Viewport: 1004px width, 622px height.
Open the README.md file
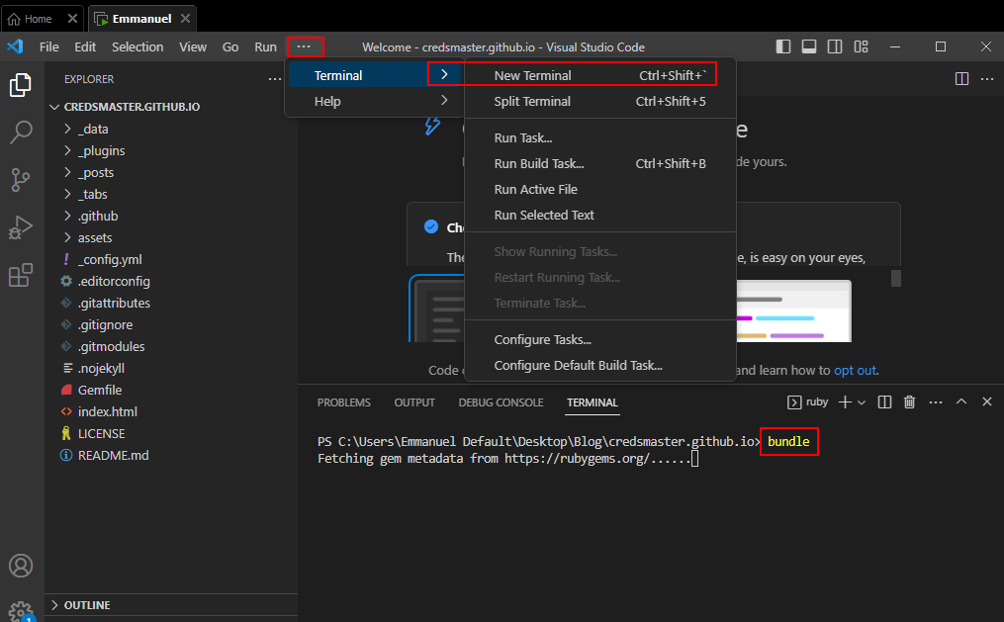pos(171,455)
